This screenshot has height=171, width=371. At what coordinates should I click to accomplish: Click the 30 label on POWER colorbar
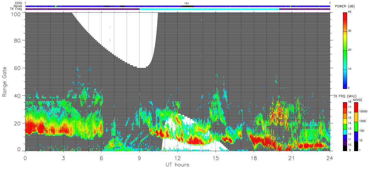pos(350,31)
